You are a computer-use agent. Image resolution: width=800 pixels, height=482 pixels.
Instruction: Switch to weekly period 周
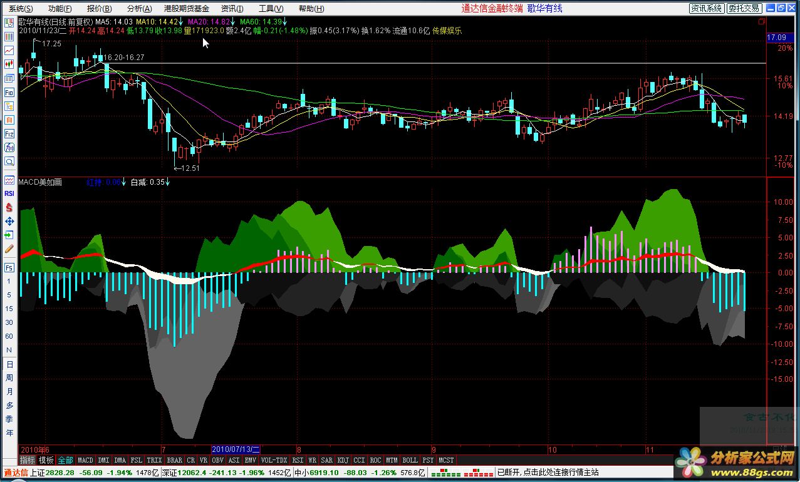(9, 378)
